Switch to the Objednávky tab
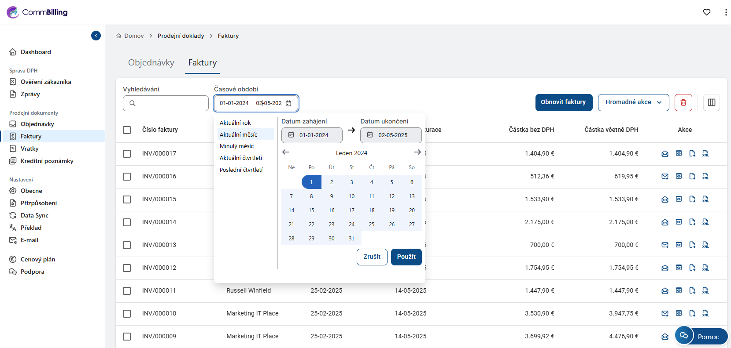The image size is (731, 348). [151, 62]
